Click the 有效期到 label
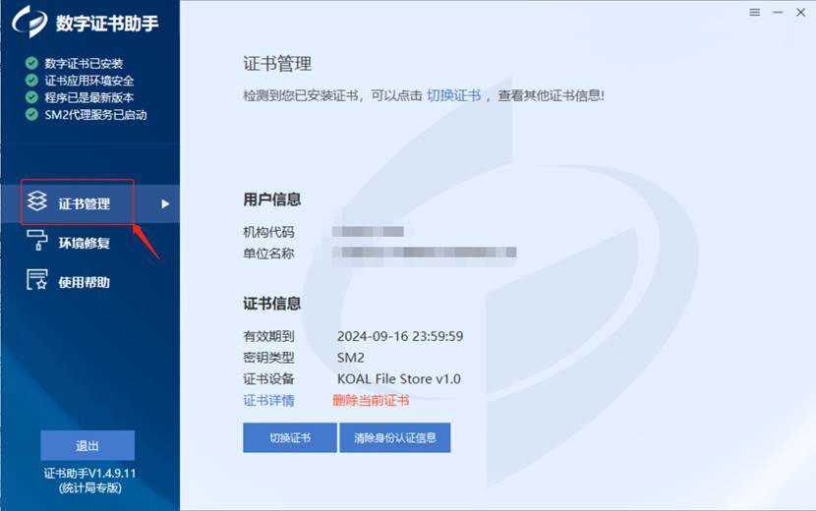816x511 pixels. coord(268,336)
